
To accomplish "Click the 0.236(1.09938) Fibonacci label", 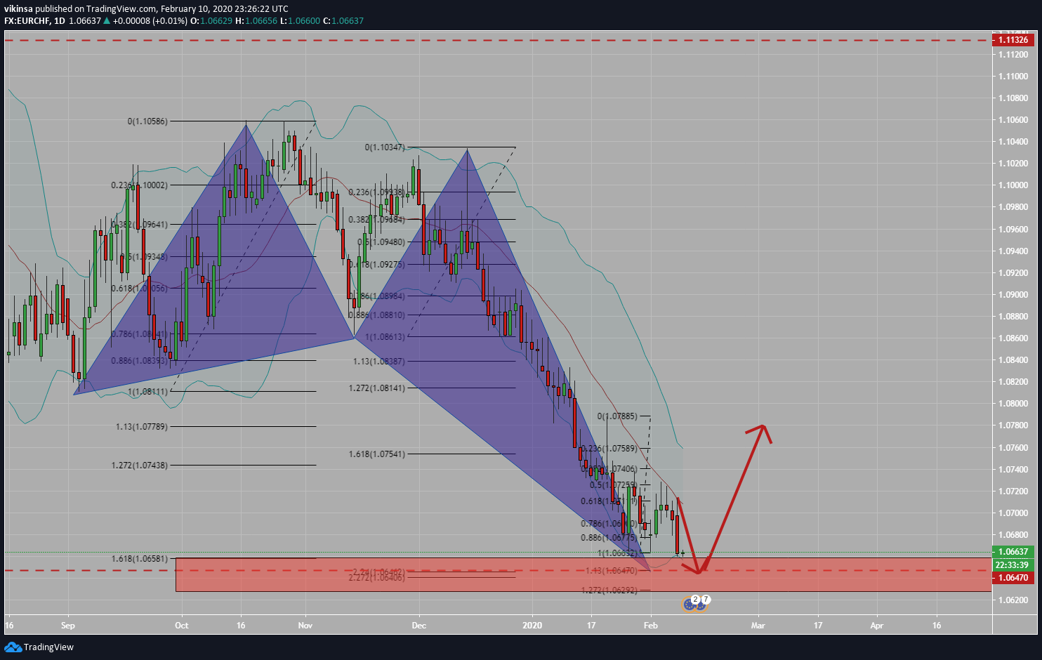I will 377,192.
